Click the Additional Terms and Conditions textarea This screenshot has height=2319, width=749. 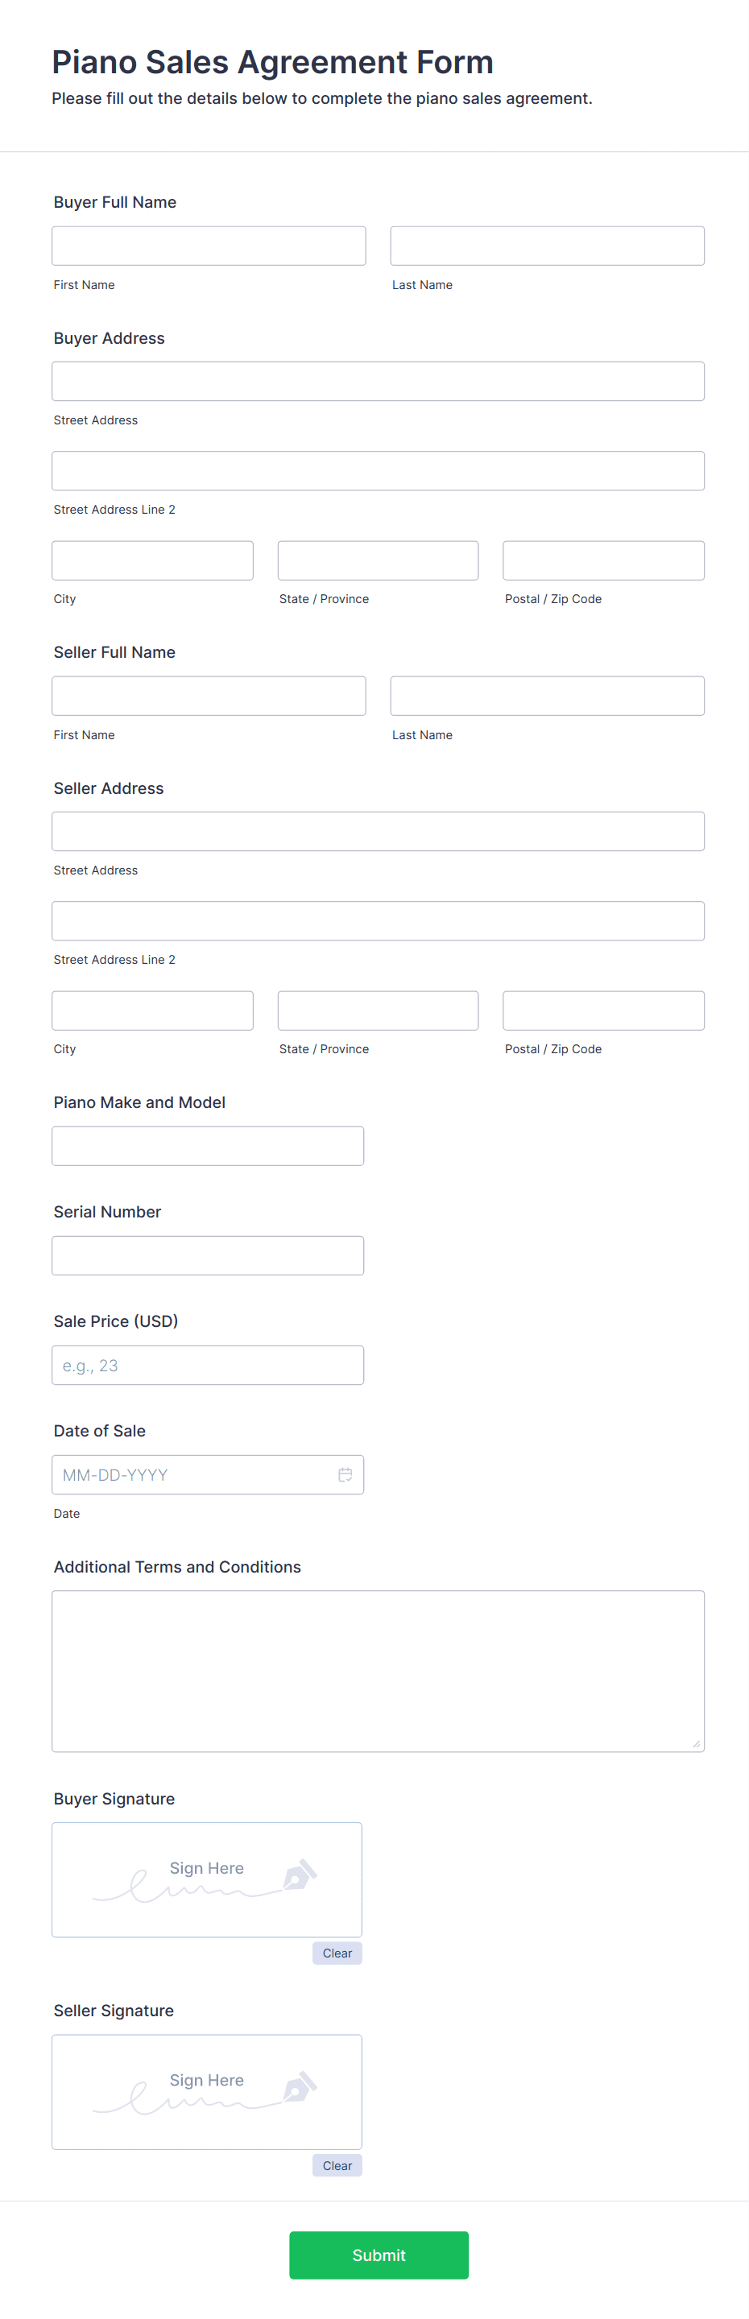coord(378,1671)
